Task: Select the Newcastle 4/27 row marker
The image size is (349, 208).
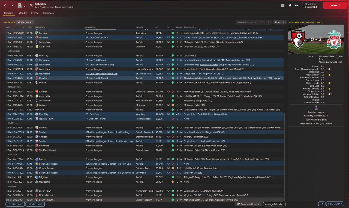Action: click(x=7, y=182)
